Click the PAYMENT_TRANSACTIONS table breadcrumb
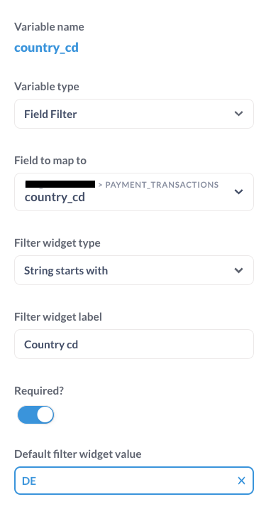271x519 pixels. (x=162, y=185)
